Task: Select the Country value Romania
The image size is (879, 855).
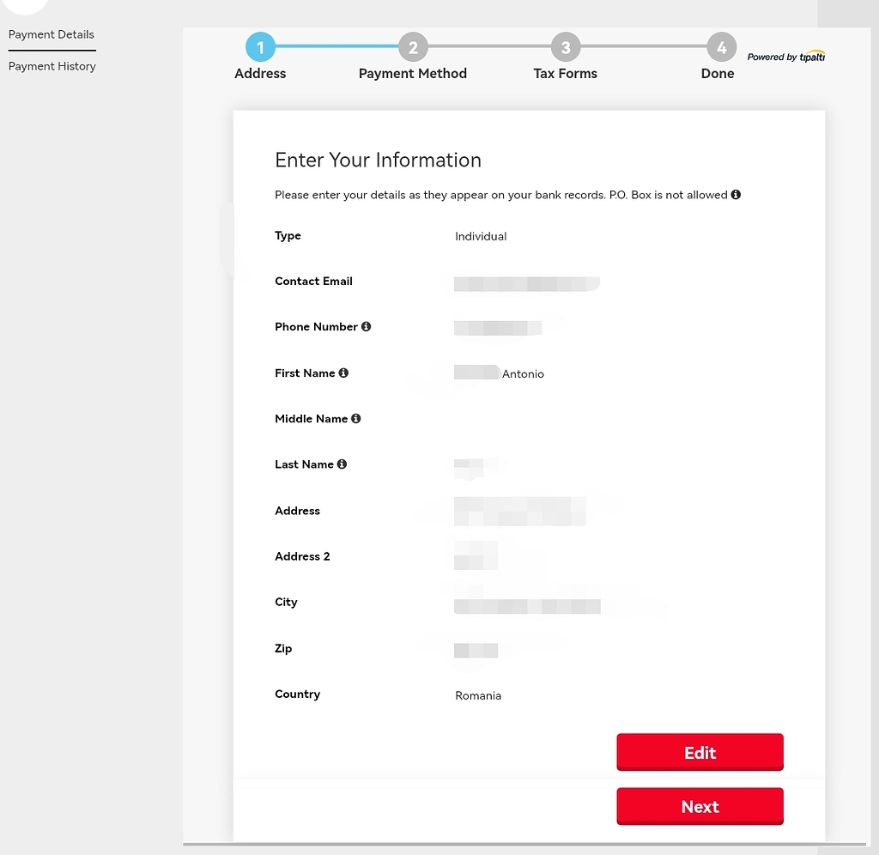Action: [x=478, y=695]
